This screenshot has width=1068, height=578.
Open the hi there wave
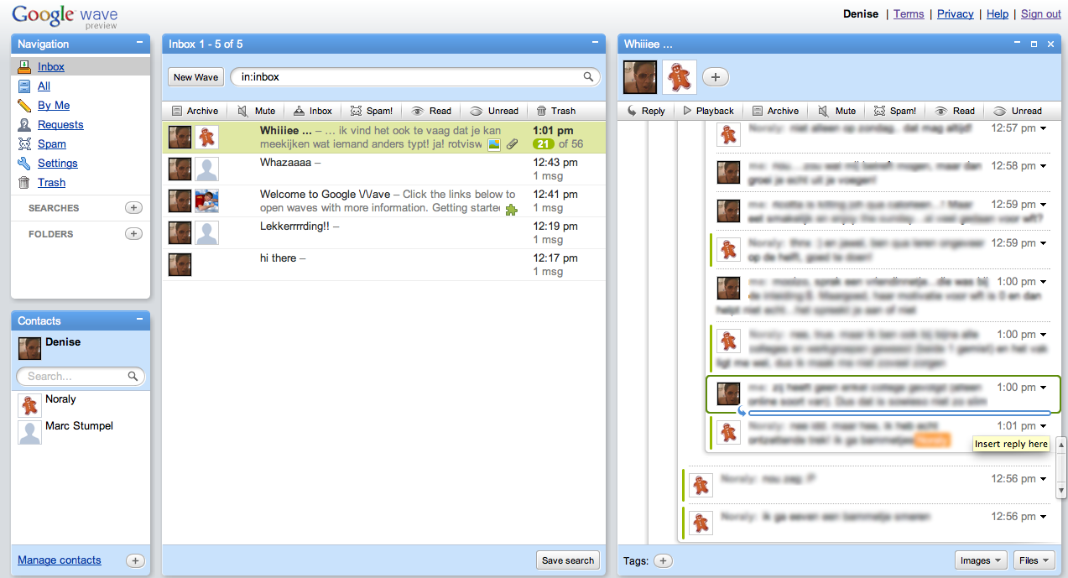[x=383, y=265]
